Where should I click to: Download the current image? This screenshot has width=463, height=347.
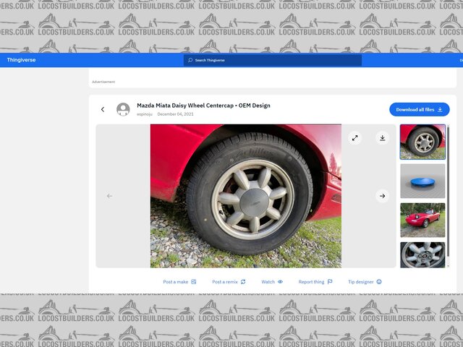(x=382, y=137)
